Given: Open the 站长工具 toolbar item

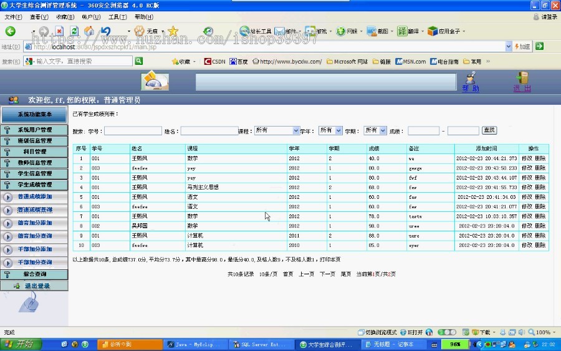Looking at the screenshot, I should point(256,32).
